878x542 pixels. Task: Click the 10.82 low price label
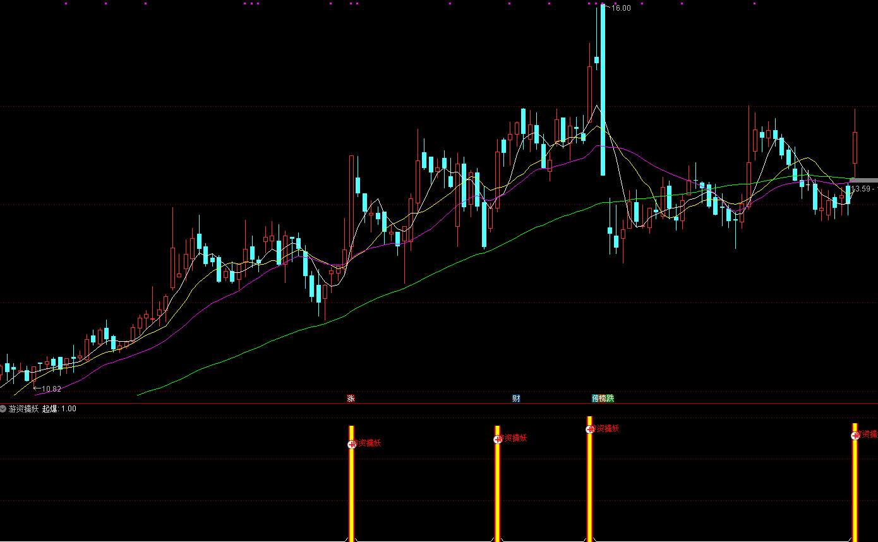coord(51,388)
